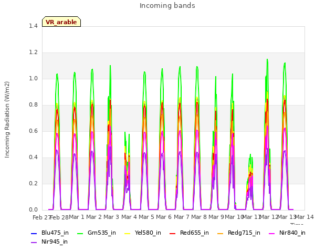Click the magenta Nir840_in legend swatch

(272, 233)
